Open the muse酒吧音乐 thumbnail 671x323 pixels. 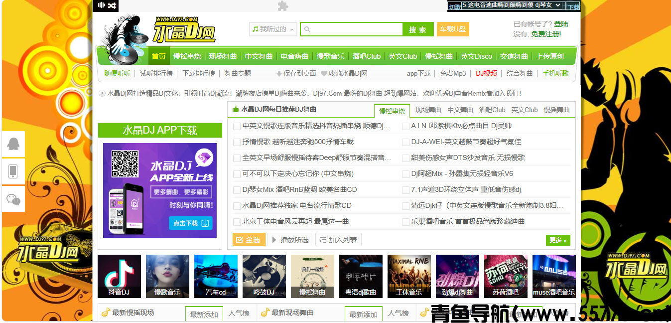[554, 276]
